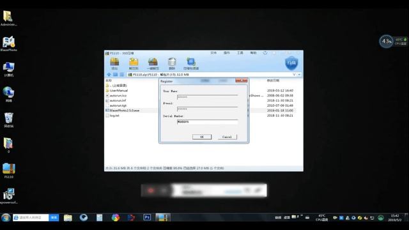Select the autorun.inf file row
409x230 pixels.
tap(116, 100)
